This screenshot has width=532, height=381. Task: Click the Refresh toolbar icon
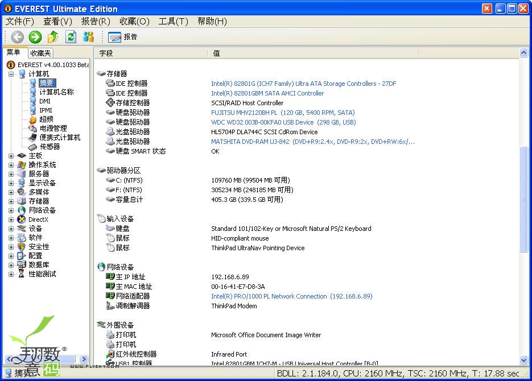coord(71,36)
